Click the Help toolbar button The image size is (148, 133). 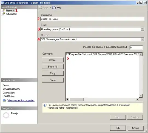pos(57,8)
